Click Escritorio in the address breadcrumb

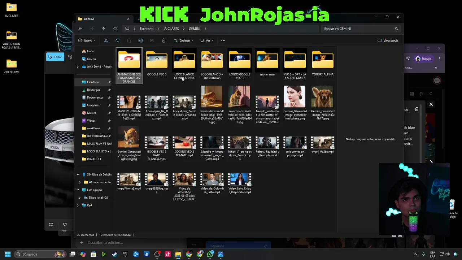(147, 29)
